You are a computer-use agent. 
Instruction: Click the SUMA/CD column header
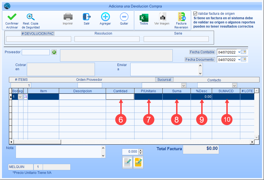pyautogui.click(x=226, y=91)
